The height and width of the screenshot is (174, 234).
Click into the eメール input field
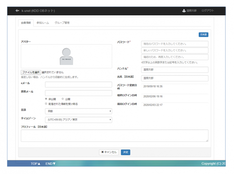pos(78,85)
